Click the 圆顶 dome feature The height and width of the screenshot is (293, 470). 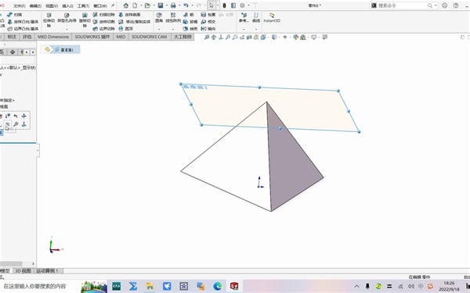126,29
